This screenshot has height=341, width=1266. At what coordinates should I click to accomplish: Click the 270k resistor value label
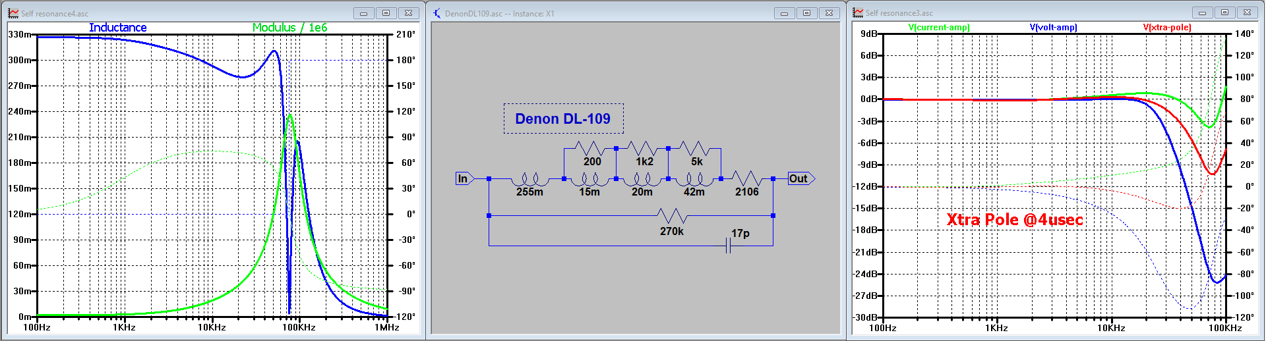pyautogui.click(x=672, y=231)
